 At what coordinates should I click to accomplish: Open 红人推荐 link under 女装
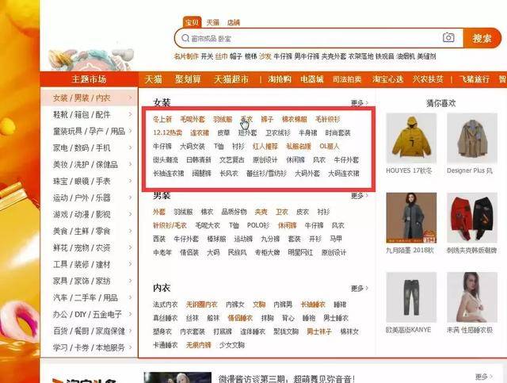pos(265,147)
